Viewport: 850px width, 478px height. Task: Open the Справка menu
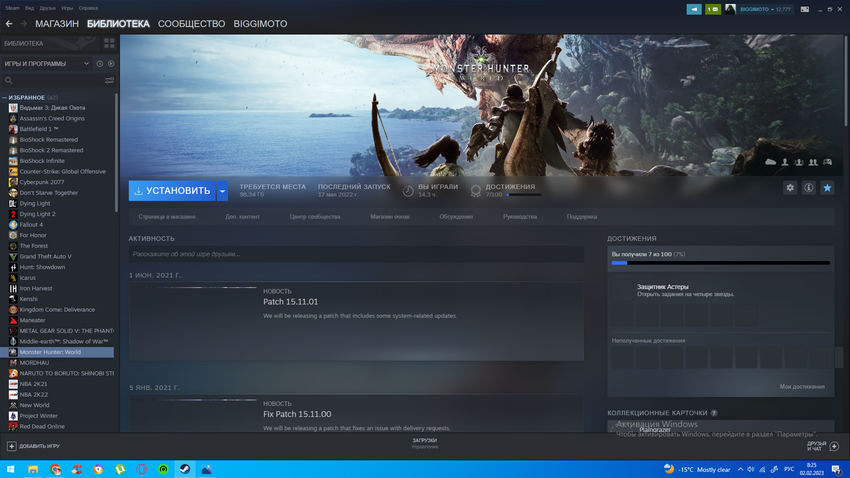(88, 8)
